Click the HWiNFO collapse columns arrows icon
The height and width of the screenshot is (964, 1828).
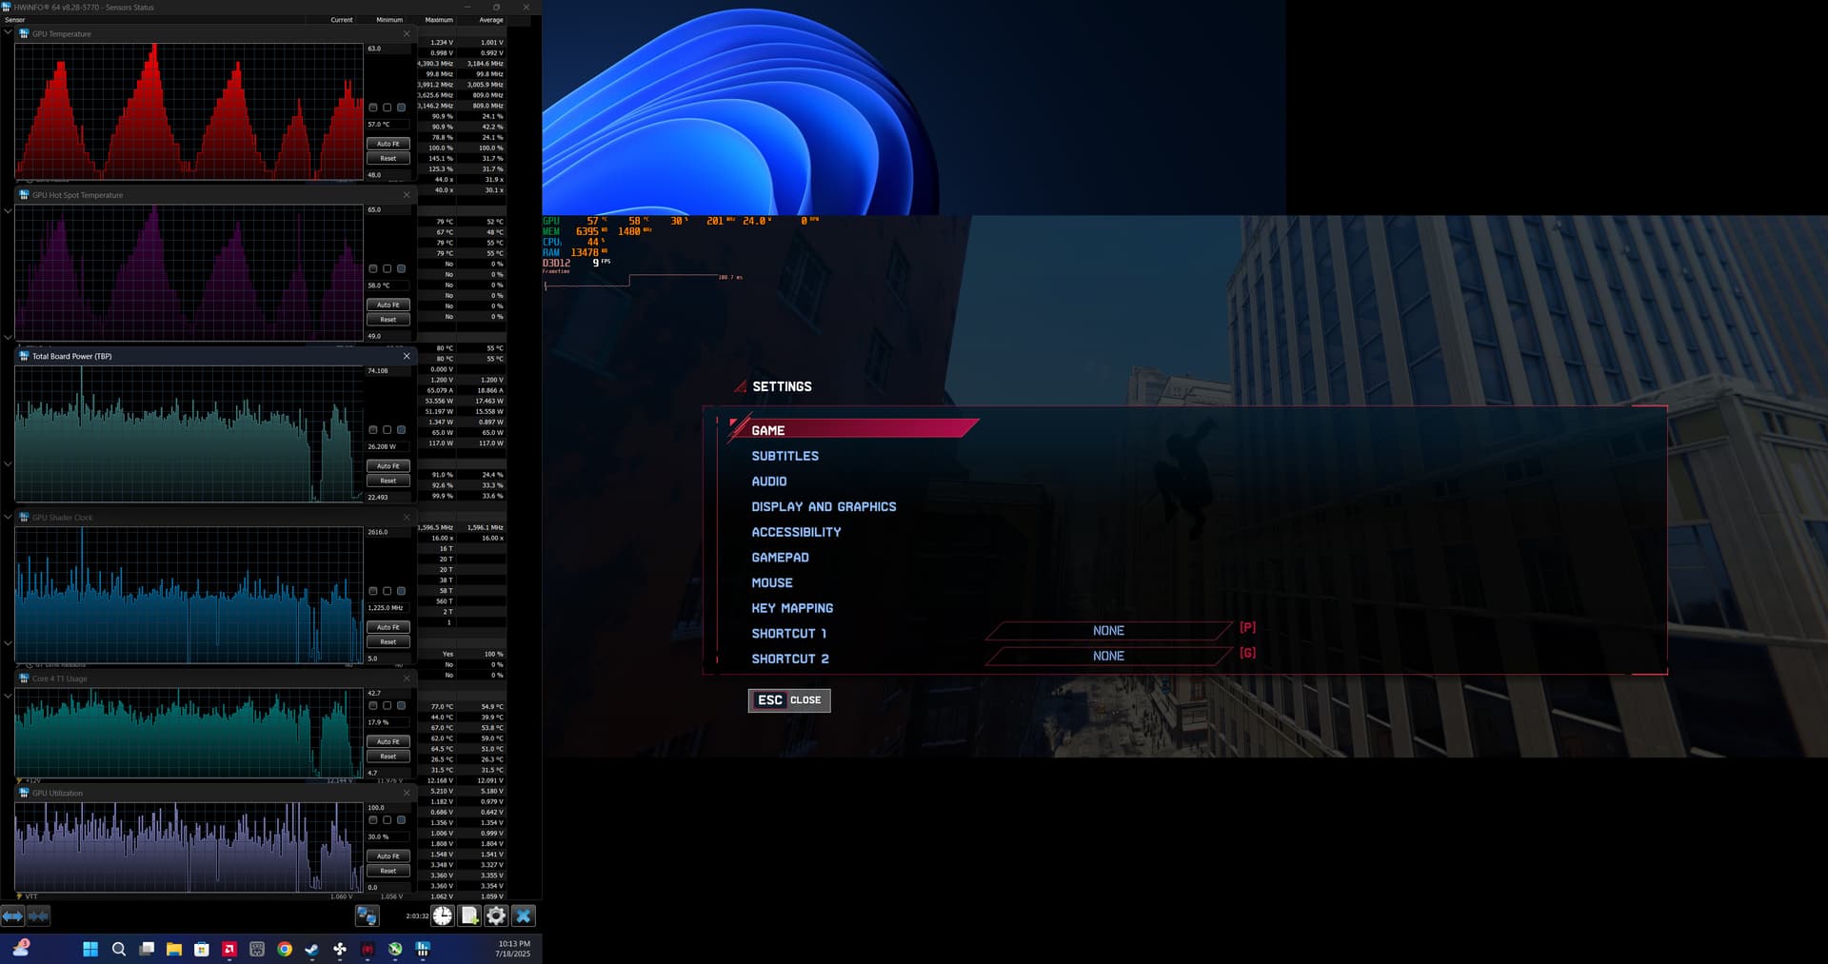point(38,915)
